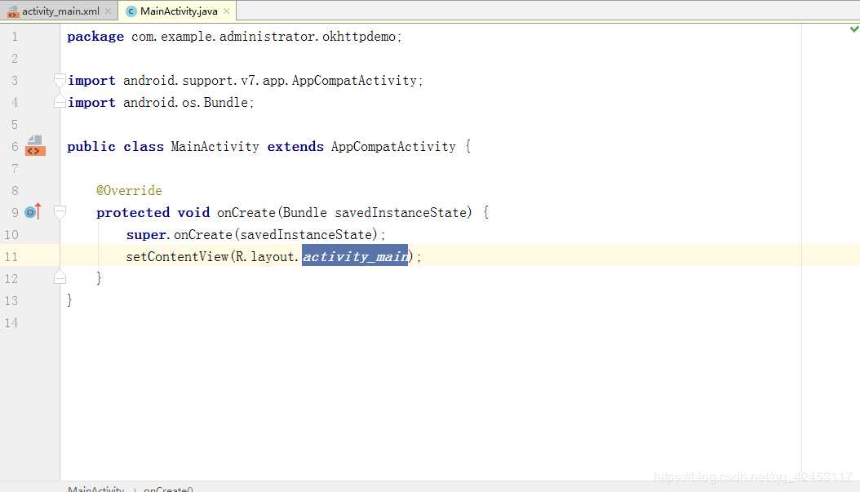The width and height of the screenshot is (860, 492).
Task: Click AppCompatActivity in the class declaration
Action: coord(393,146)
